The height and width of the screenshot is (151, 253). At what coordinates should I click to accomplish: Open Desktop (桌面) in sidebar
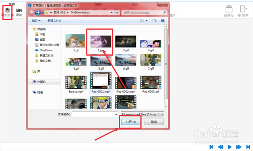[x=40, y=40]
